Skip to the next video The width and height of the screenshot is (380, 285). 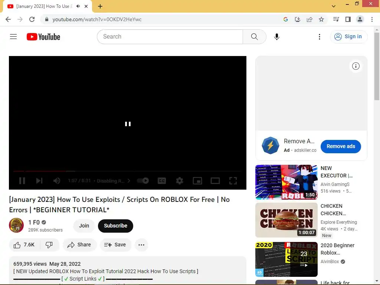[39, 181]
